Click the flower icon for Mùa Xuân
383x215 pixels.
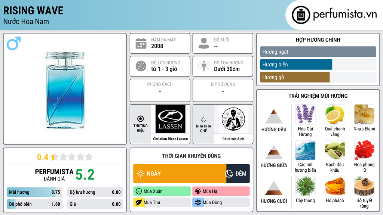tap(139, 191)
